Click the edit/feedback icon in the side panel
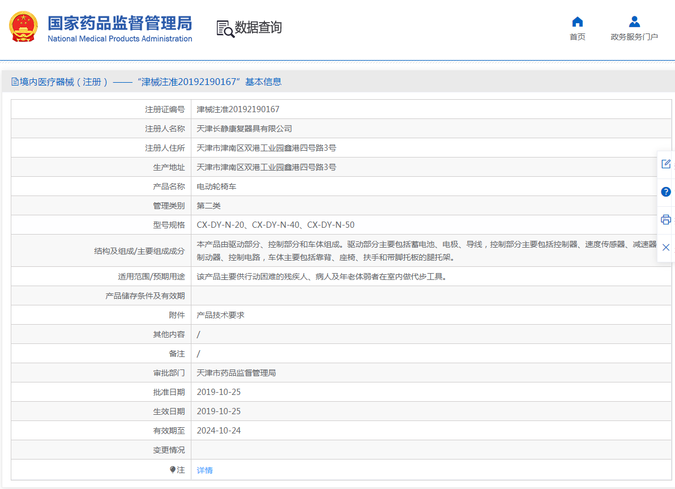Viewport: 675px width, 489px height. (x=666, y=164)
